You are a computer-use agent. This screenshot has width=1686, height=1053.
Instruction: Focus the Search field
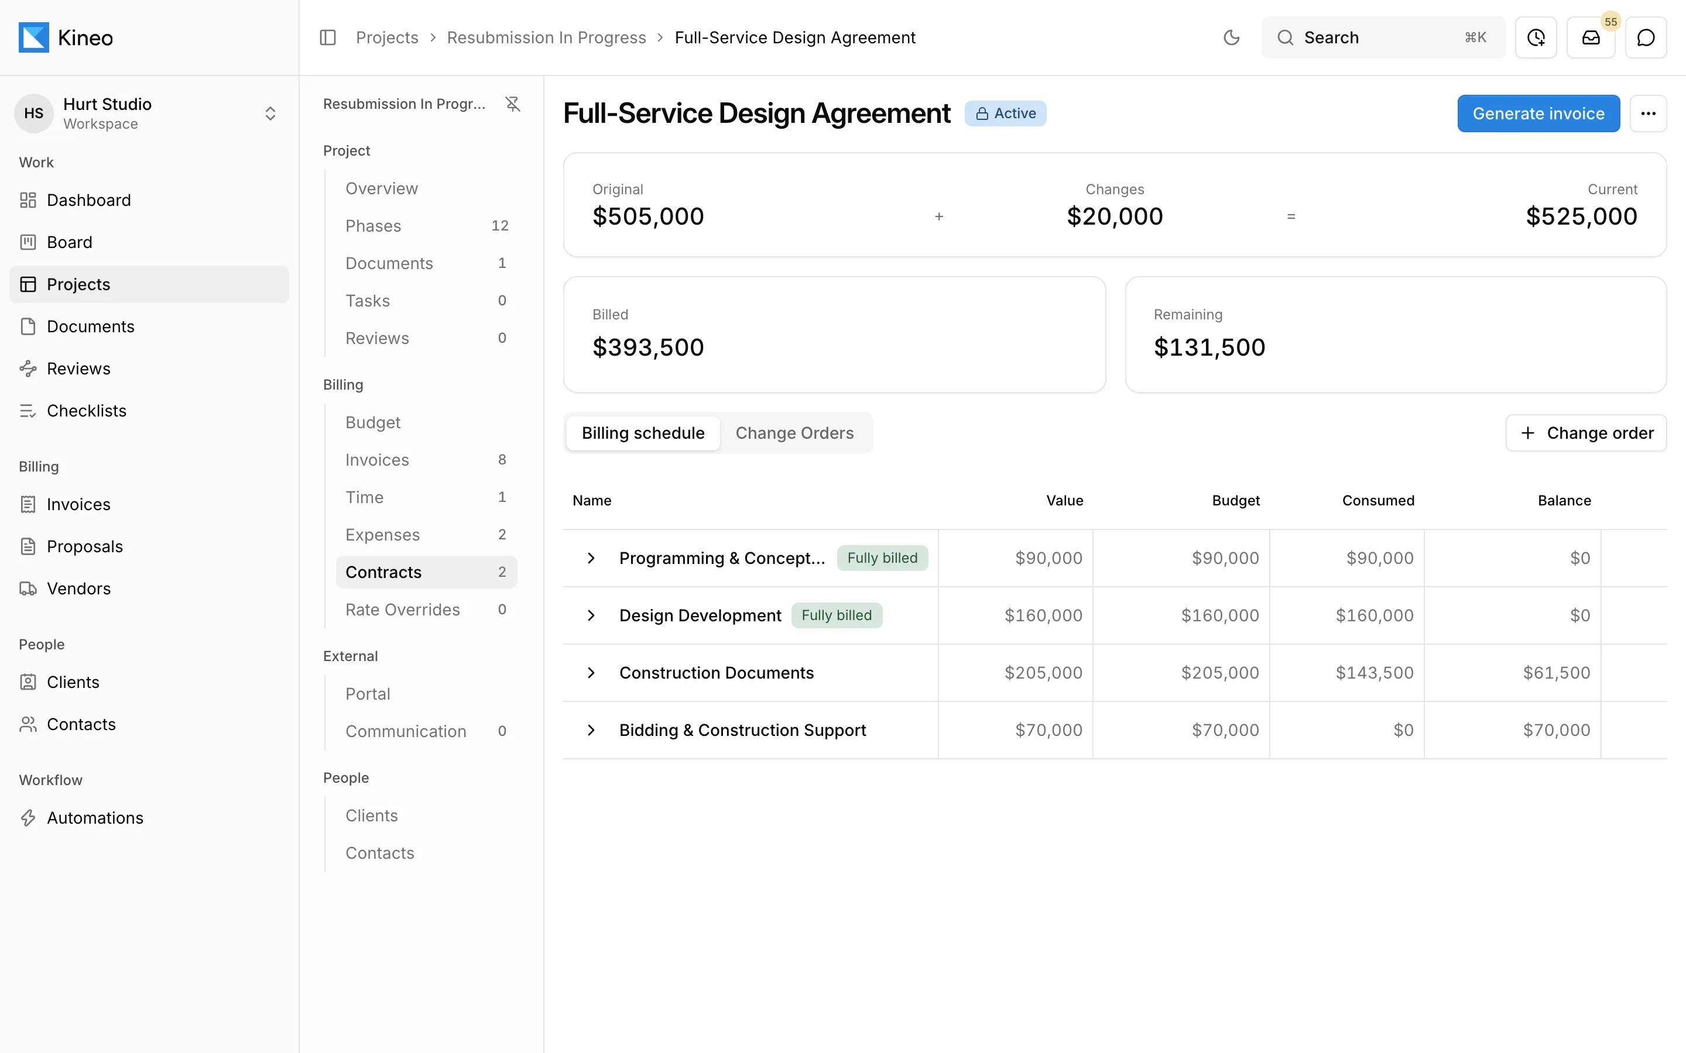1383,37
